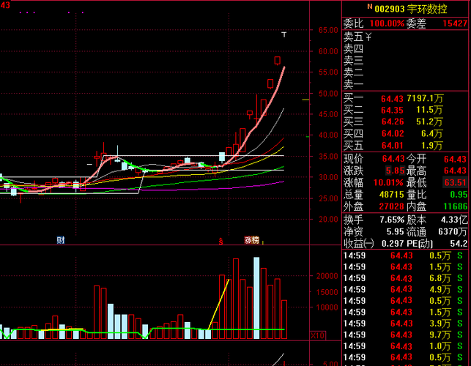Click the orange N icon beside stock code

(x=369, y=7)
